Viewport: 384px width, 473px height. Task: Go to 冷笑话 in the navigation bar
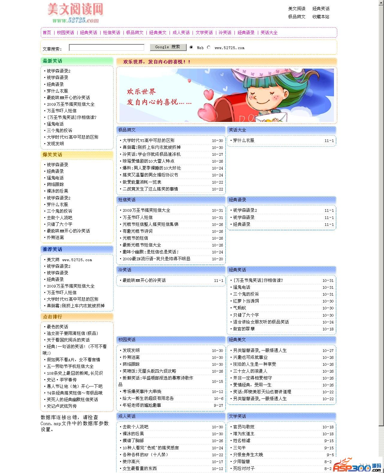coord(225,33)
